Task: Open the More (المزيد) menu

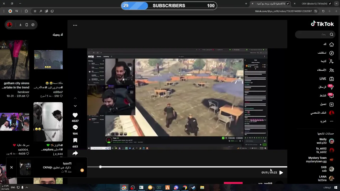Action: [327, 121]
